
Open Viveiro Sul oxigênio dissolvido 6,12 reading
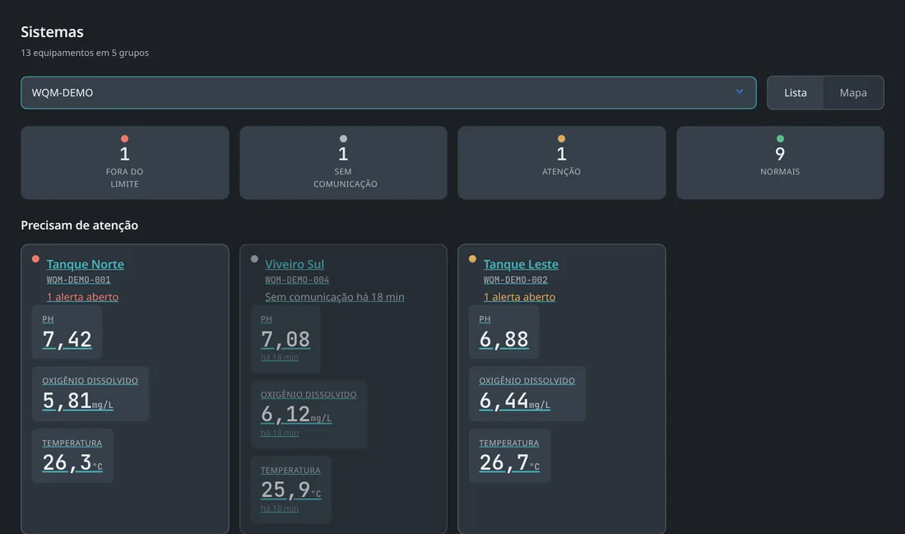[x=296, y=415]
